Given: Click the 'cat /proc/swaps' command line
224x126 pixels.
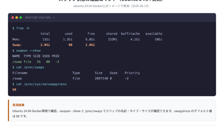Looking at the screenshot, I should pyautogui.click(x=28, y=67).
